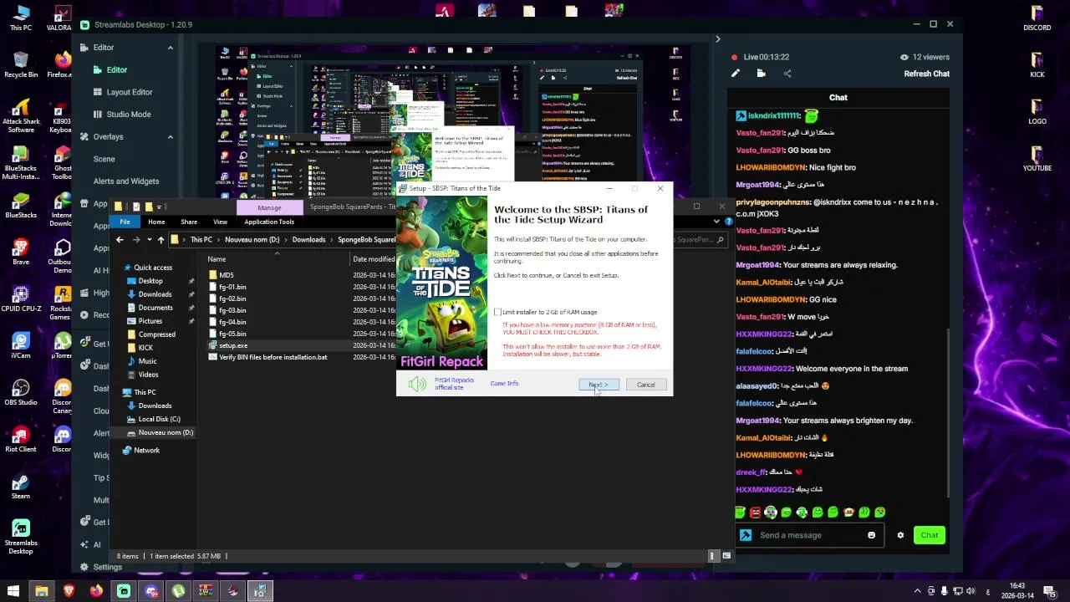Open the Riot Client desktop icon

[21, 438]
